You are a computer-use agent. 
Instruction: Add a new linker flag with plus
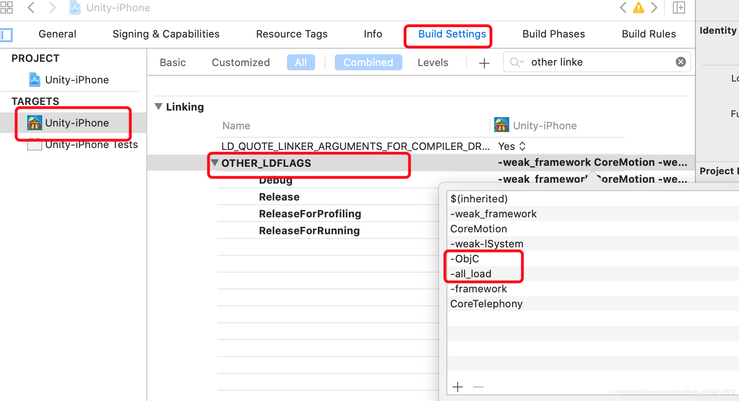458,387
